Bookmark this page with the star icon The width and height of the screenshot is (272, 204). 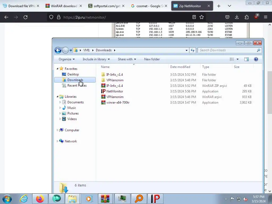202,17
